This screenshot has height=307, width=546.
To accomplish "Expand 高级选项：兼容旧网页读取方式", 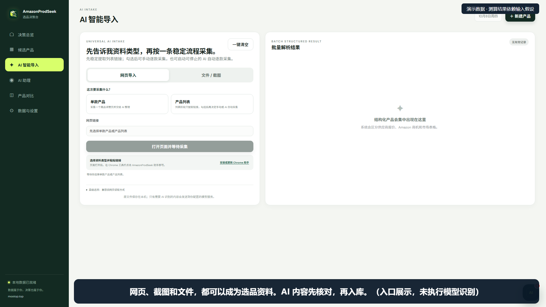I will click(x=105, y=190).
